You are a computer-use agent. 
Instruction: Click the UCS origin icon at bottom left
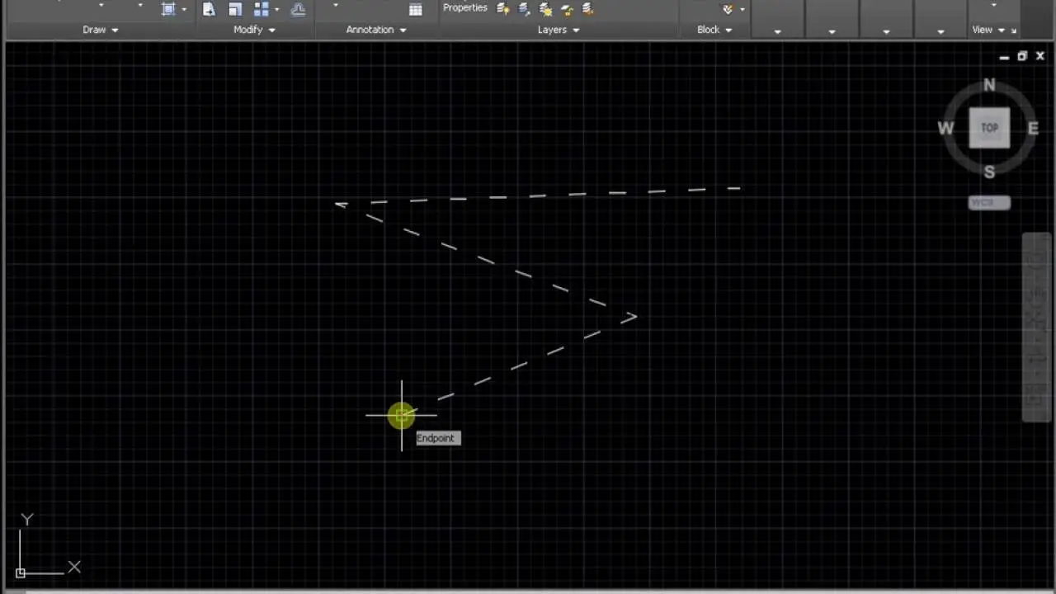pos(21,573)
